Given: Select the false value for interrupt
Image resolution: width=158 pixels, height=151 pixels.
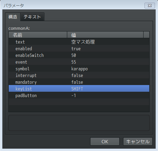Looking at the screenshot, I should (108, 75).
